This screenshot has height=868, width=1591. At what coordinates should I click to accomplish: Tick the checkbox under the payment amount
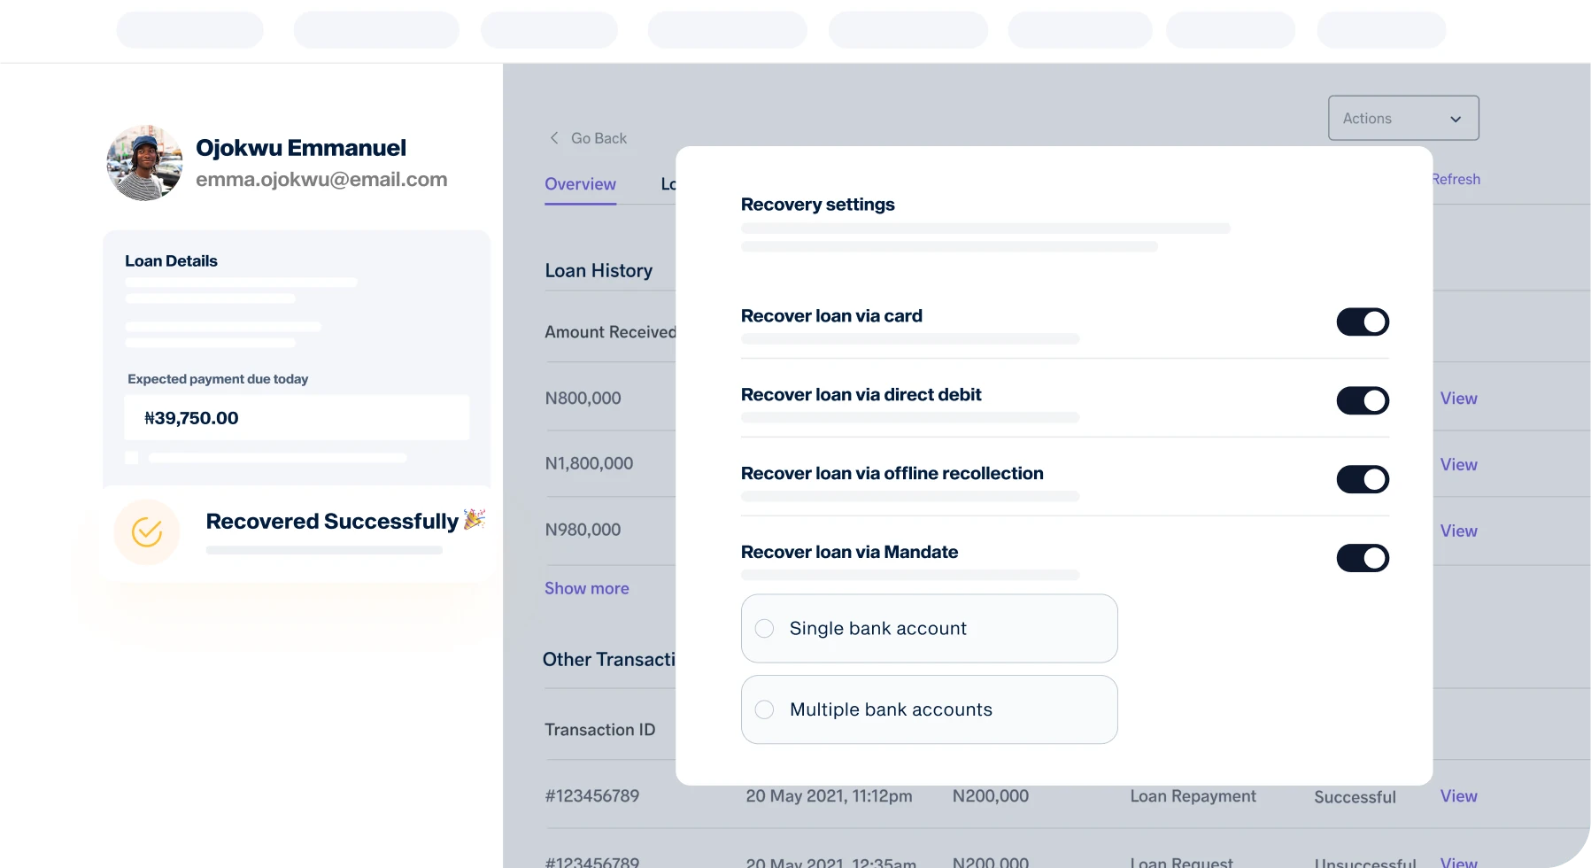click(x=132, y=458)
